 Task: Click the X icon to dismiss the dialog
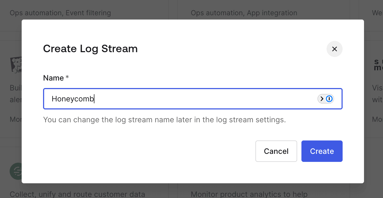[334, 49]
